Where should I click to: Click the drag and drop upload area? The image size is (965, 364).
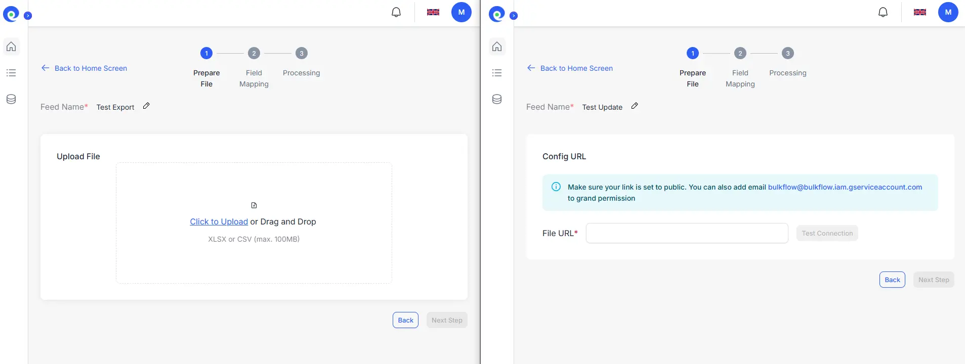(x=254, y=223)
